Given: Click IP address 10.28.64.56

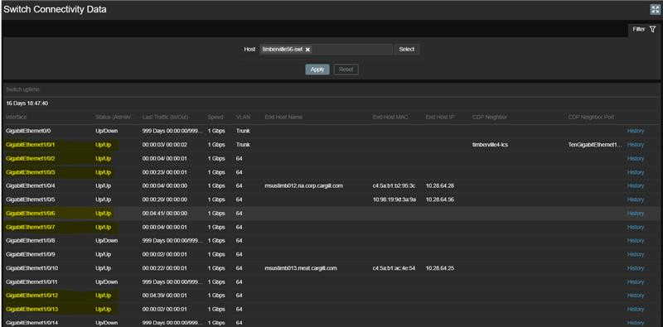Looking at the screenshot, I should [x=440, y=200].
